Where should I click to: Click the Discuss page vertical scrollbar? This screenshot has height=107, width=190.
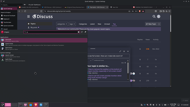coord(171,23)
